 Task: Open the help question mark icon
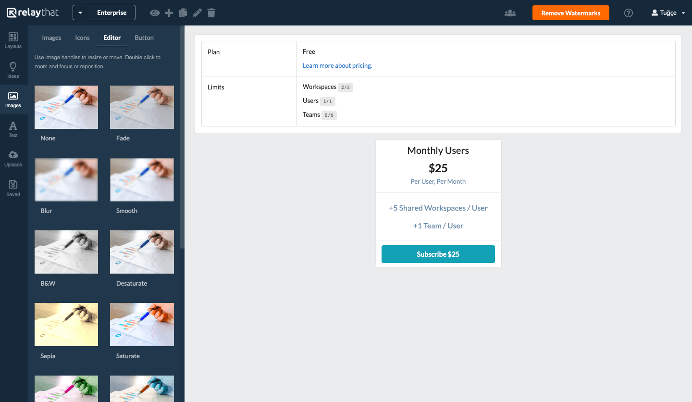[x=628, y=13]
